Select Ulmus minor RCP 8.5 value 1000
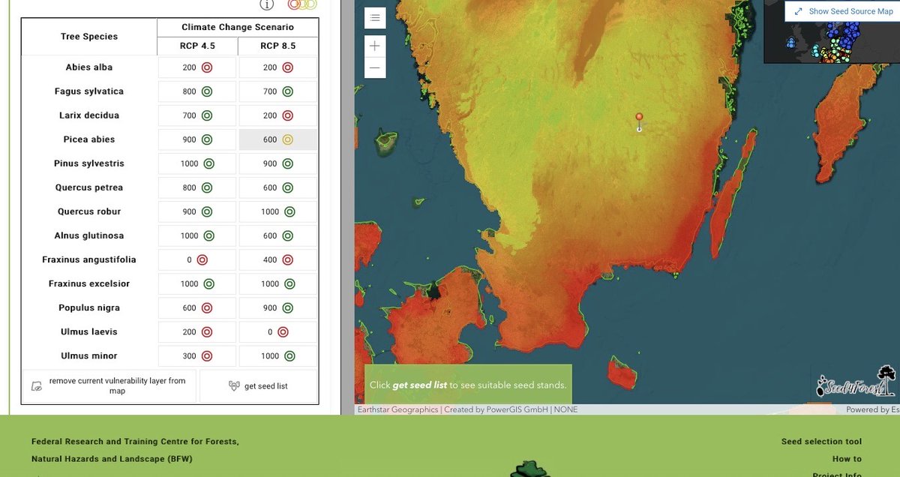 [x=278, y=355]
